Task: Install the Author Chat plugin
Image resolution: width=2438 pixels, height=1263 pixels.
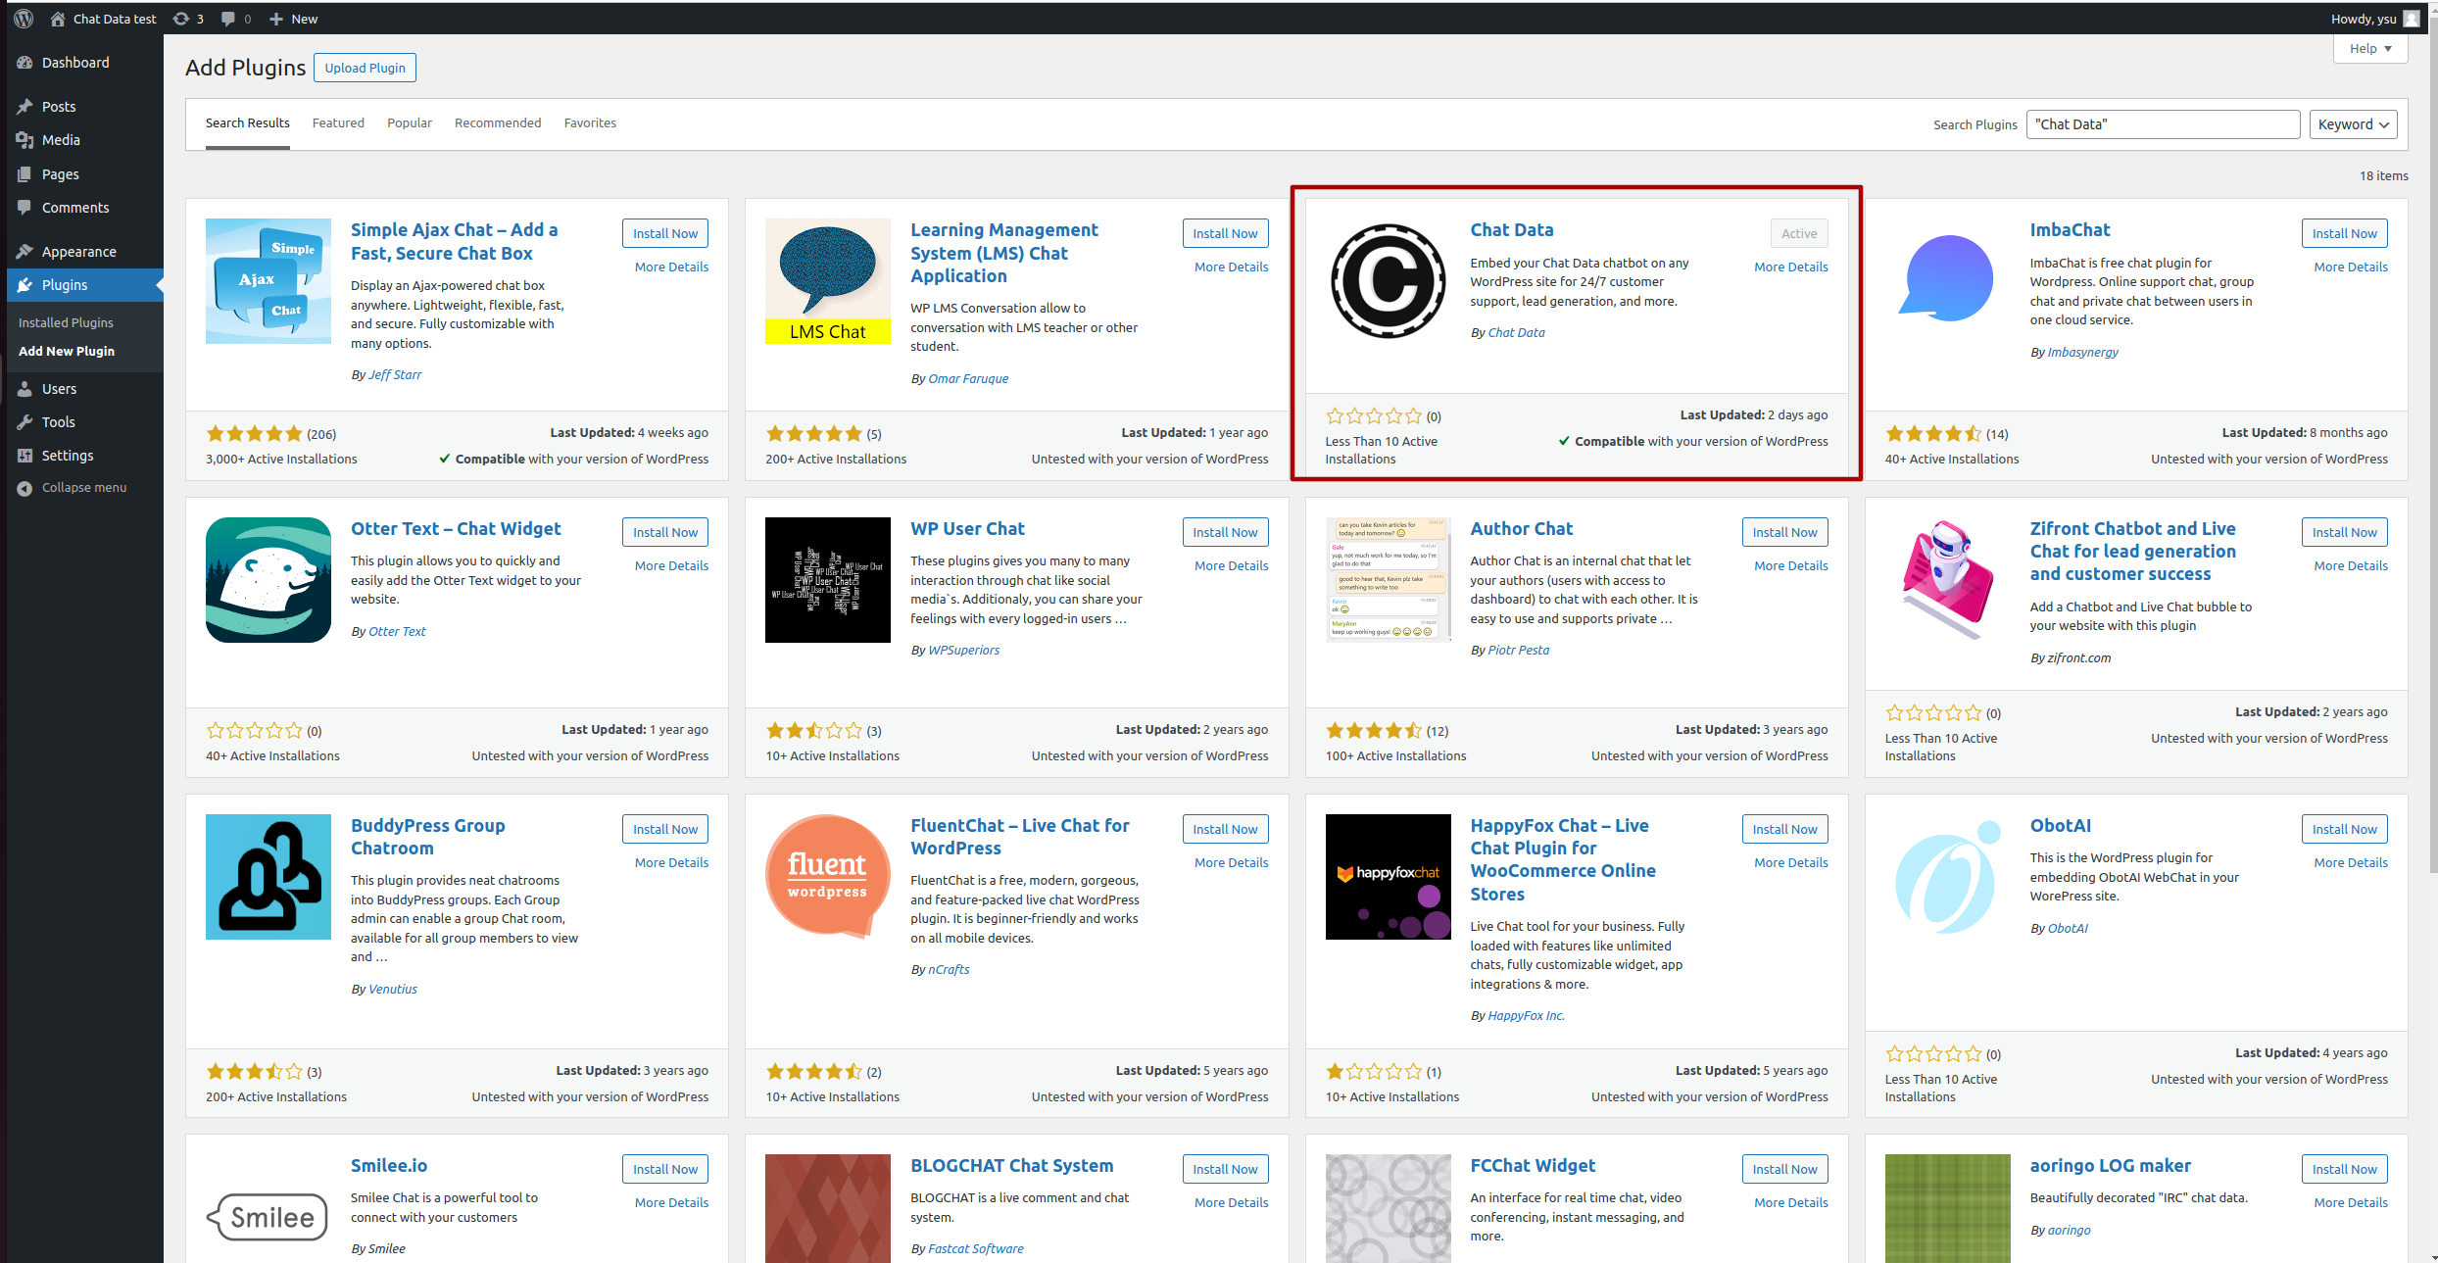Action: coord(1784,532)
